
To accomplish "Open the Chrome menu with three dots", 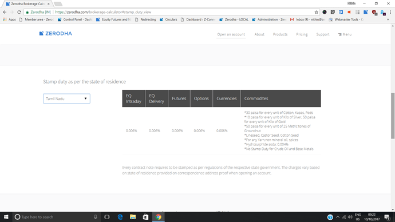I will pyautogui.click(x=390, y=12).
